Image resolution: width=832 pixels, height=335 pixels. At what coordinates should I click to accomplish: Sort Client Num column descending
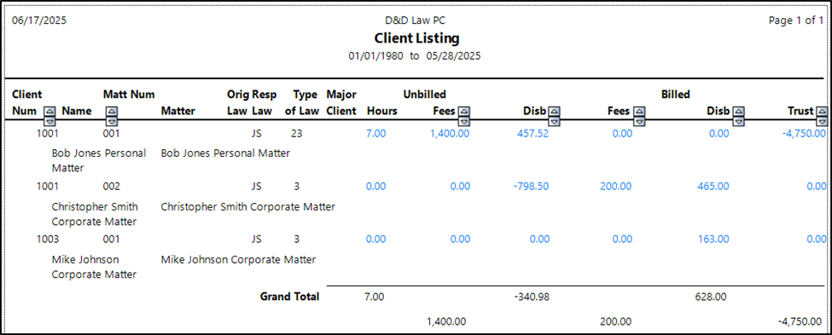49,121
